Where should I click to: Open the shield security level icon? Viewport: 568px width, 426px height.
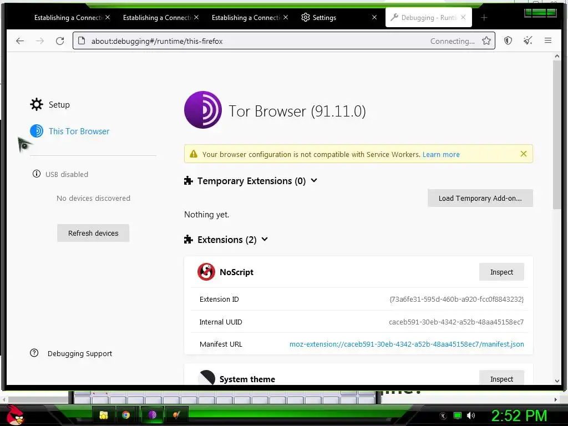(x=508, y=40)
